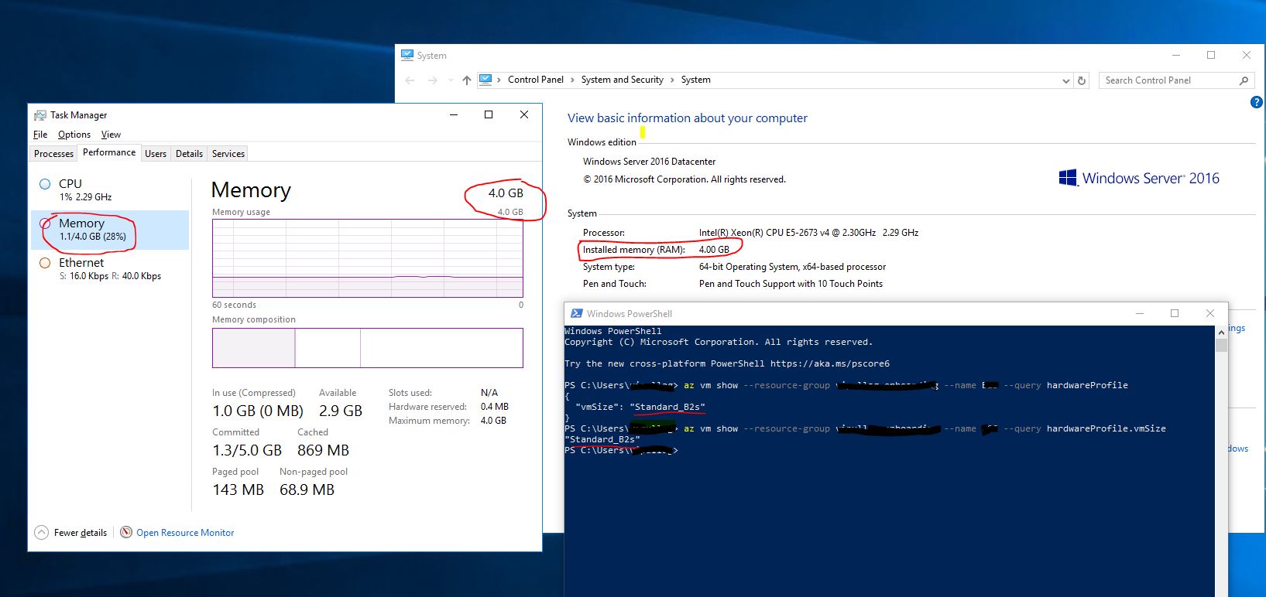Screen dimensions: 1266x597
Task: Open Resource Monitor link
Action: [185, 533]
